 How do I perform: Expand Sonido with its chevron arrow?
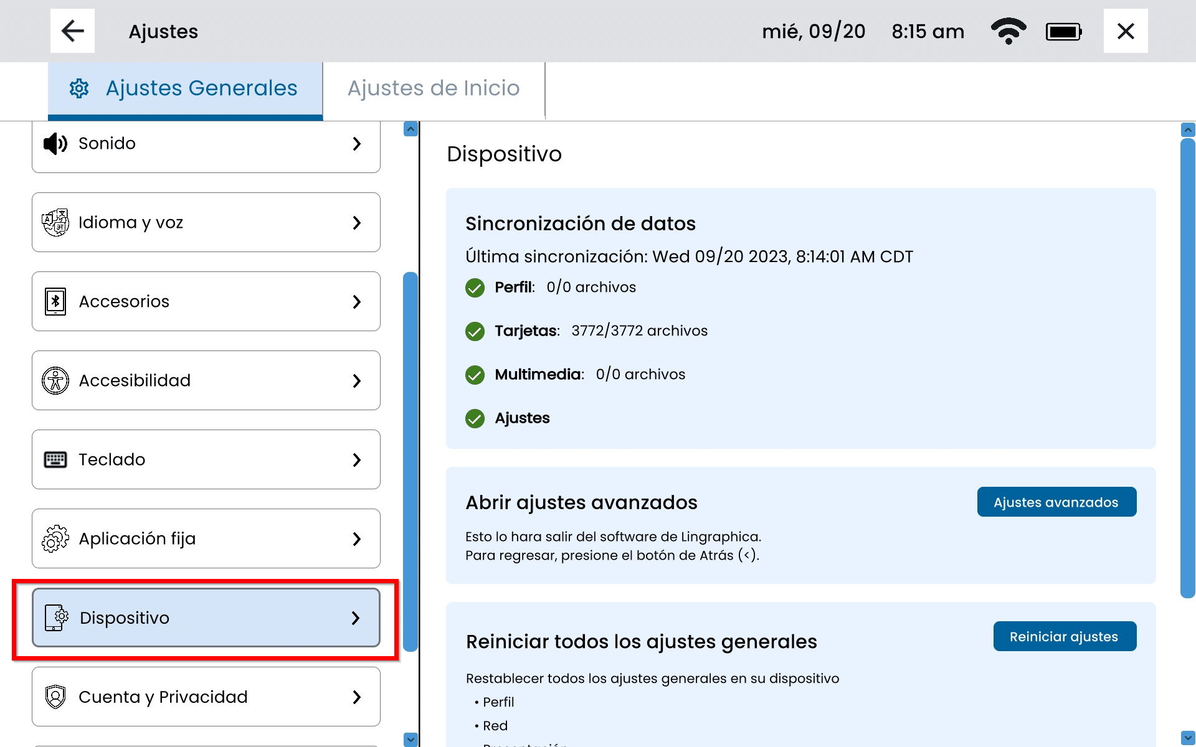pyautogui.click(x=356, y=144)
